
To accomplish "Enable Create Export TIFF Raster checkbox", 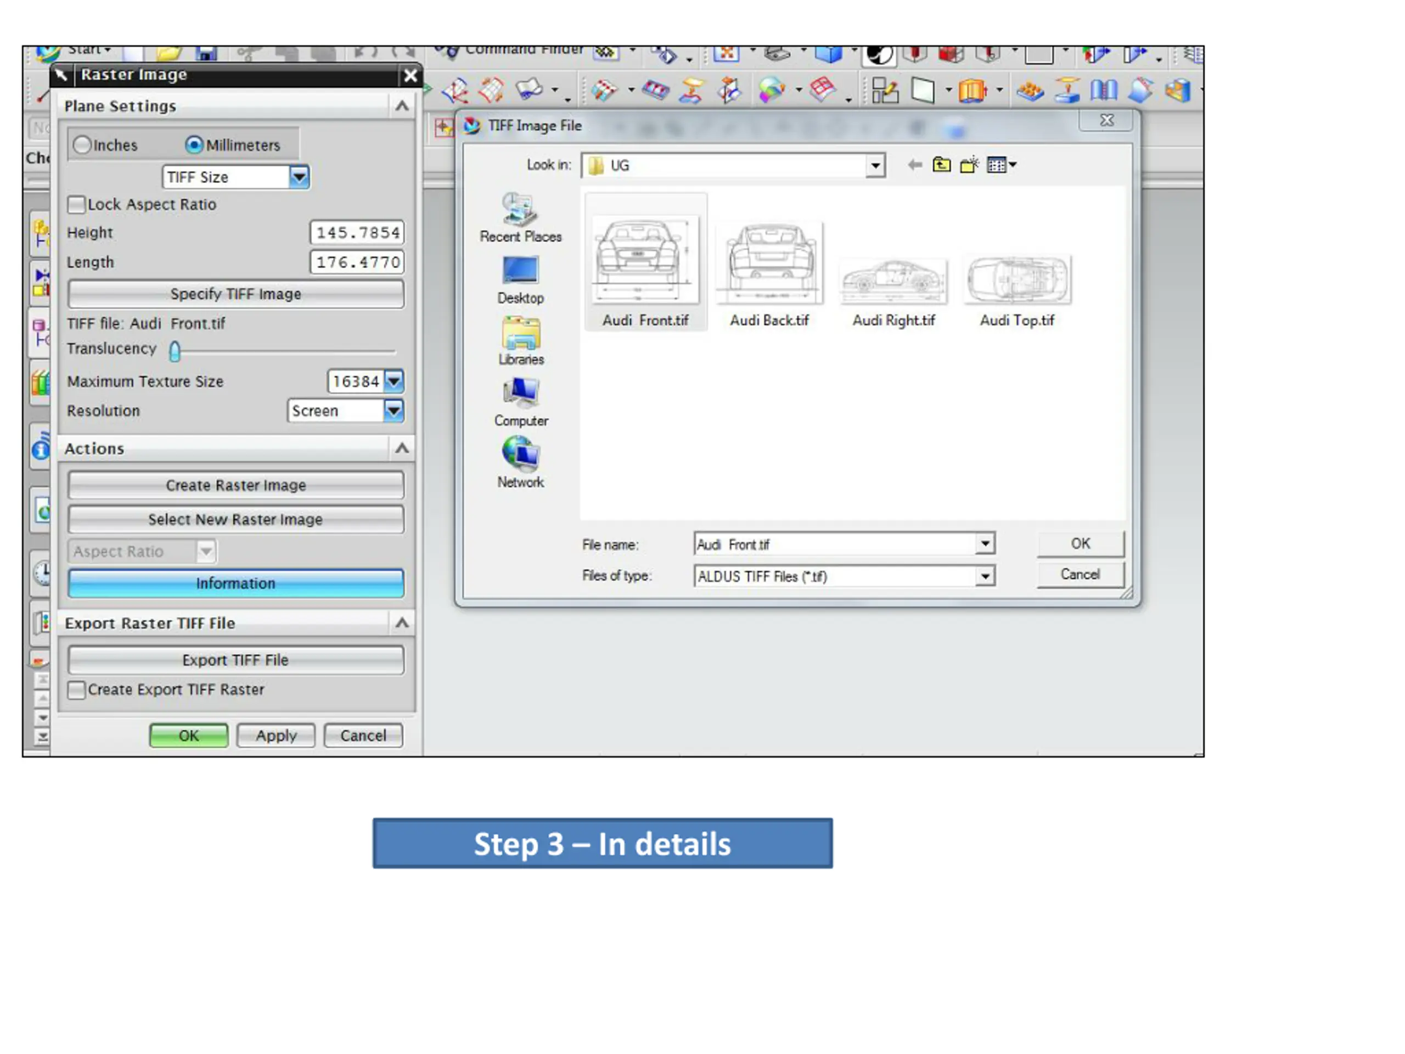I will (x=76, y=690).
